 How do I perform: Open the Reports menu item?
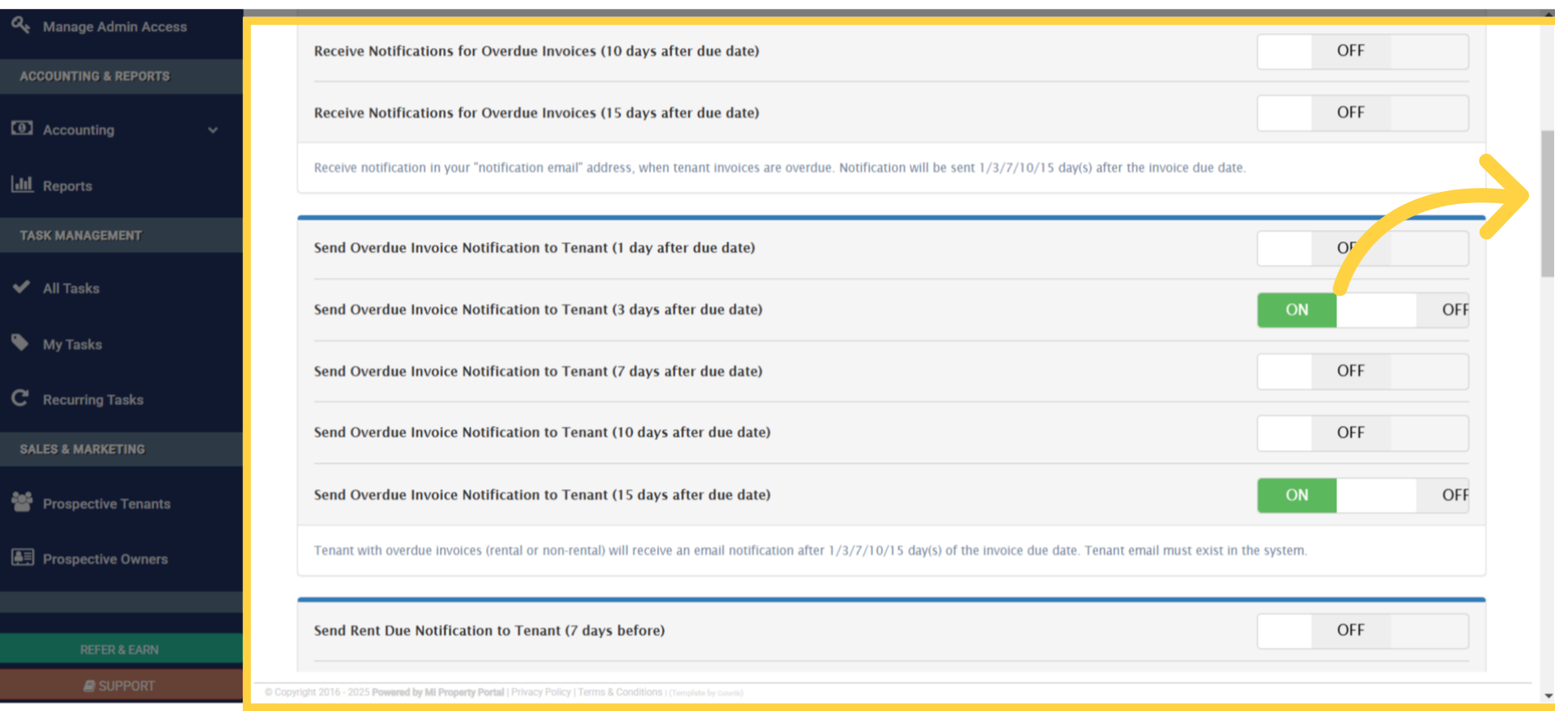[67, 186]
